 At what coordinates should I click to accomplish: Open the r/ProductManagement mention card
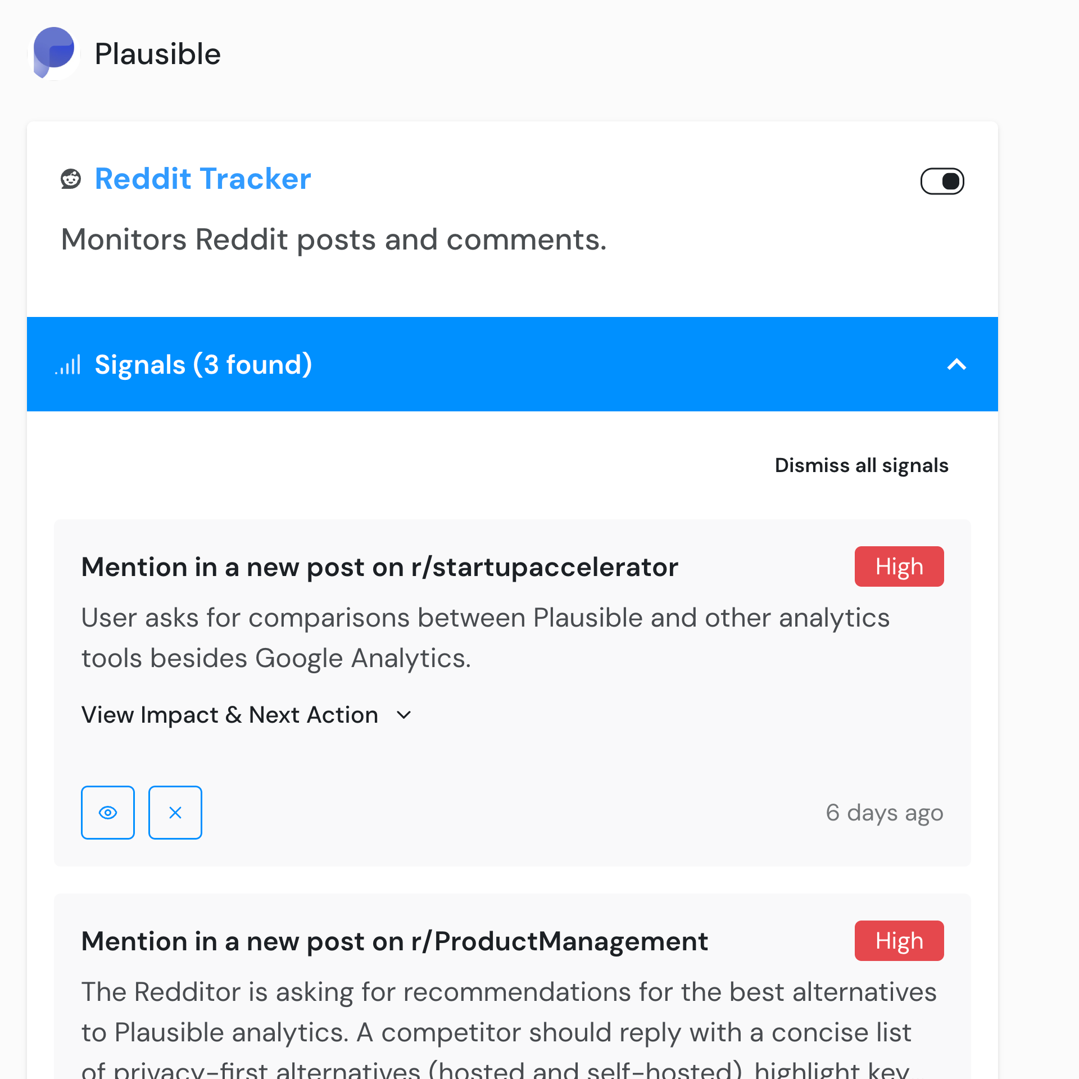(395, 941)
